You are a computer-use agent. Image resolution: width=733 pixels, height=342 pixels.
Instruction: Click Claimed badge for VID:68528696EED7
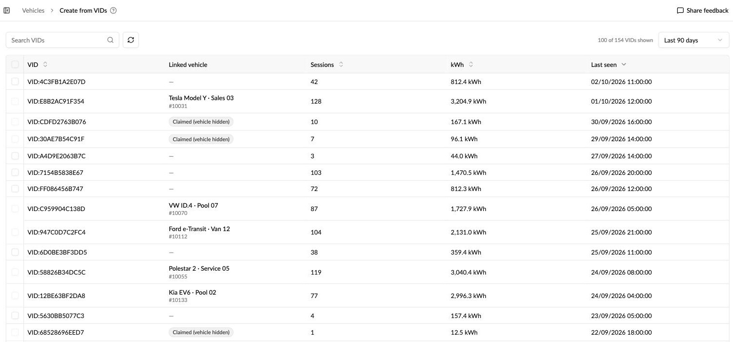201,332
